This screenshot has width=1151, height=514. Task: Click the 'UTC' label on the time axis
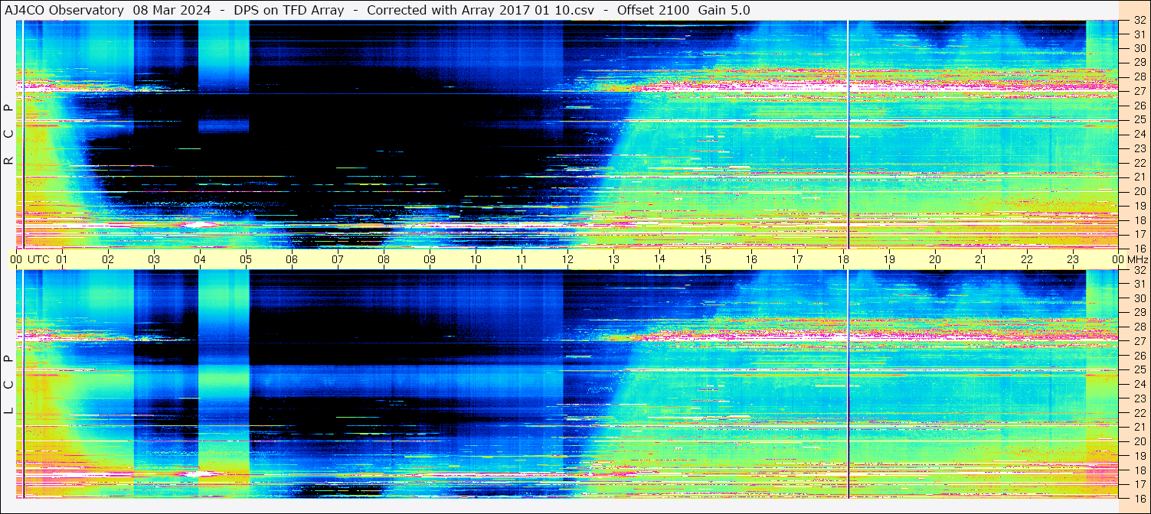38,259
